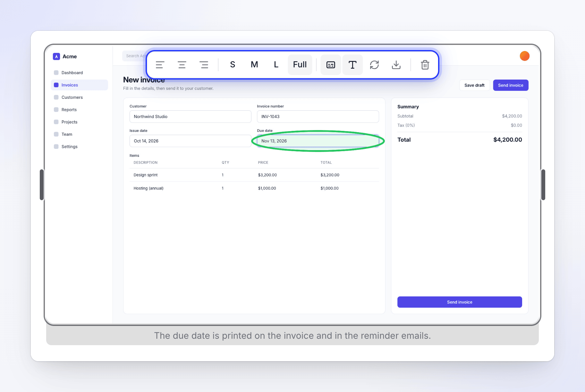The height and width of the screenshot is (392, 585).
Task: Click the Hosting (annual) item description
Action: (x=148, y=188)
